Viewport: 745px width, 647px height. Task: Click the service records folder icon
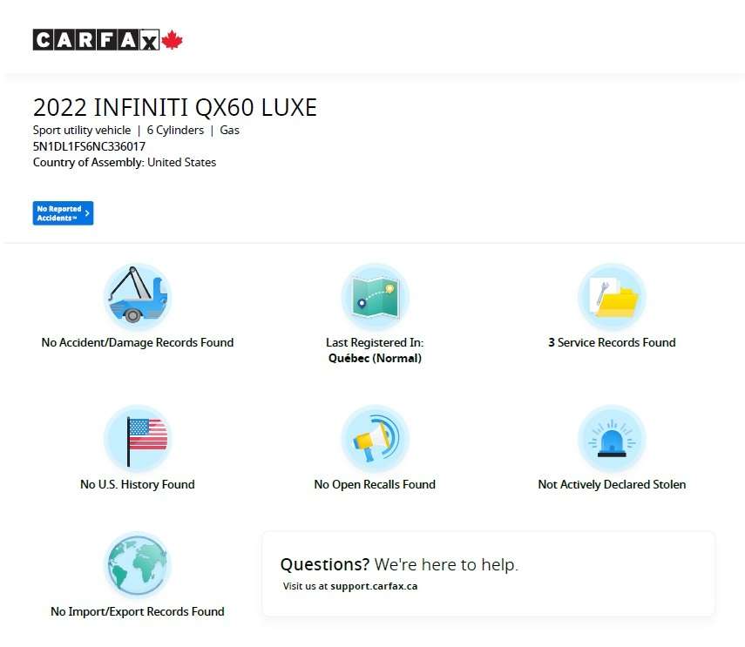612,296
